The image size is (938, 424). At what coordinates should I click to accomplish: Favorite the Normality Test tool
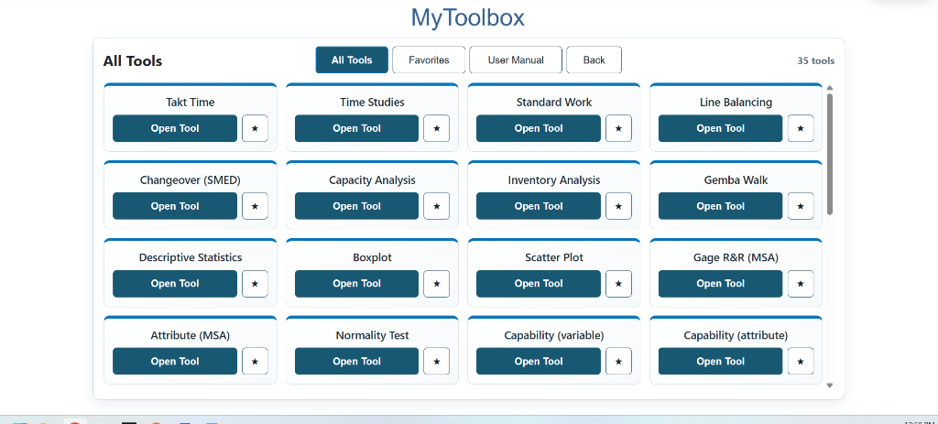(x=437, y=361)
